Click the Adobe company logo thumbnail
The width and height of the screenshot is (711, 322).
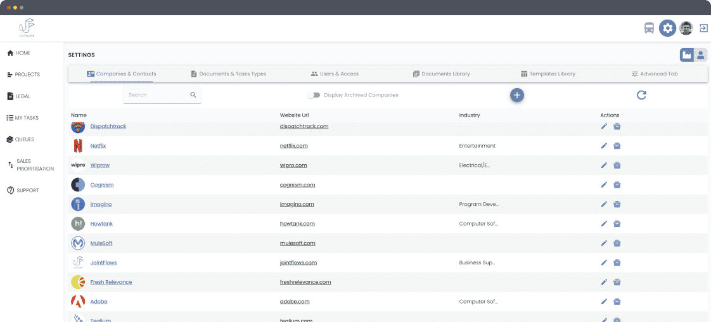pyautogui.click(x=78, y=302)
